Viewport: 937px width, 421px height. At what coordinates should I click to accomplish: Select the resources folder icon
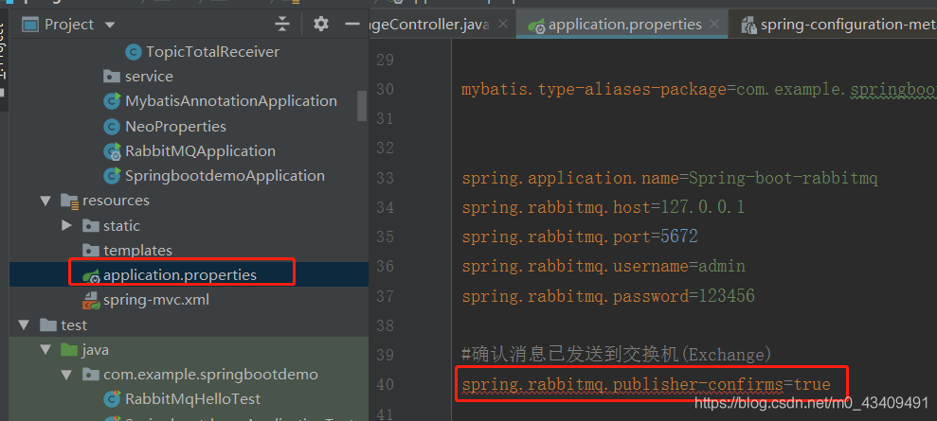[x=70, y=201]
